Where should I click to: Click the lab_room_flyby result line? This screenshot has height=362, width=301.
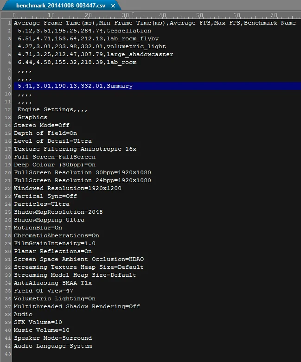tap(88, 38)
